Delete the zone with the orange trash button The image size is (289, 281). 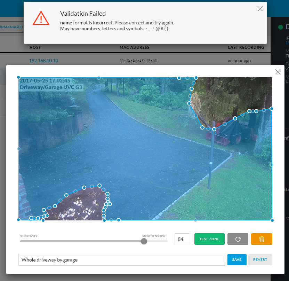(x=262, y=239)
